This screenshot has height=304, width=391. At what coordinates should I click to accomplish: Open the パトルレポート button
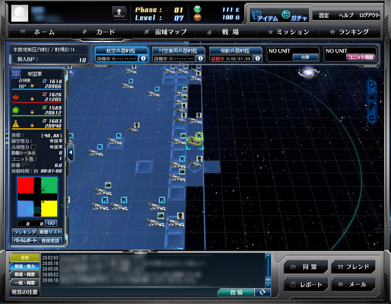click(x=25, y=241)
